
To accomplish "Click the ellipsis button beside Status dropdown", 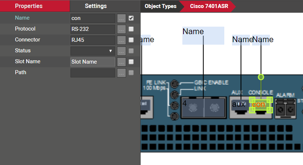I will (x=122, y=51).
